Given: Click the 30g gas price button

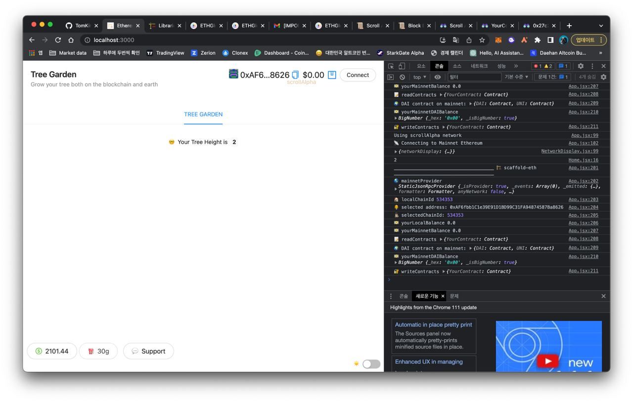Looking at the screenshot, I should pyautogui.click(x=98, y=351).
